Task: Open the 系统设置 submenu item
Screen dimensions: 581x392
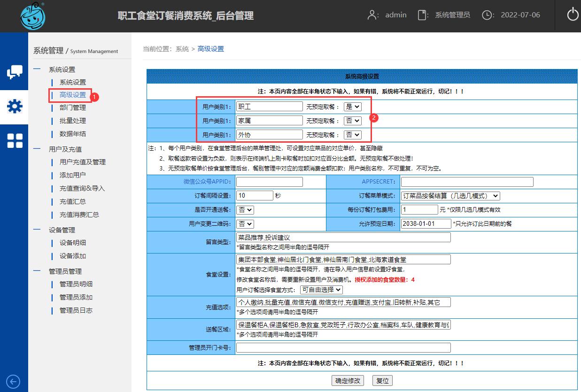Action: (x=73, y=82)
